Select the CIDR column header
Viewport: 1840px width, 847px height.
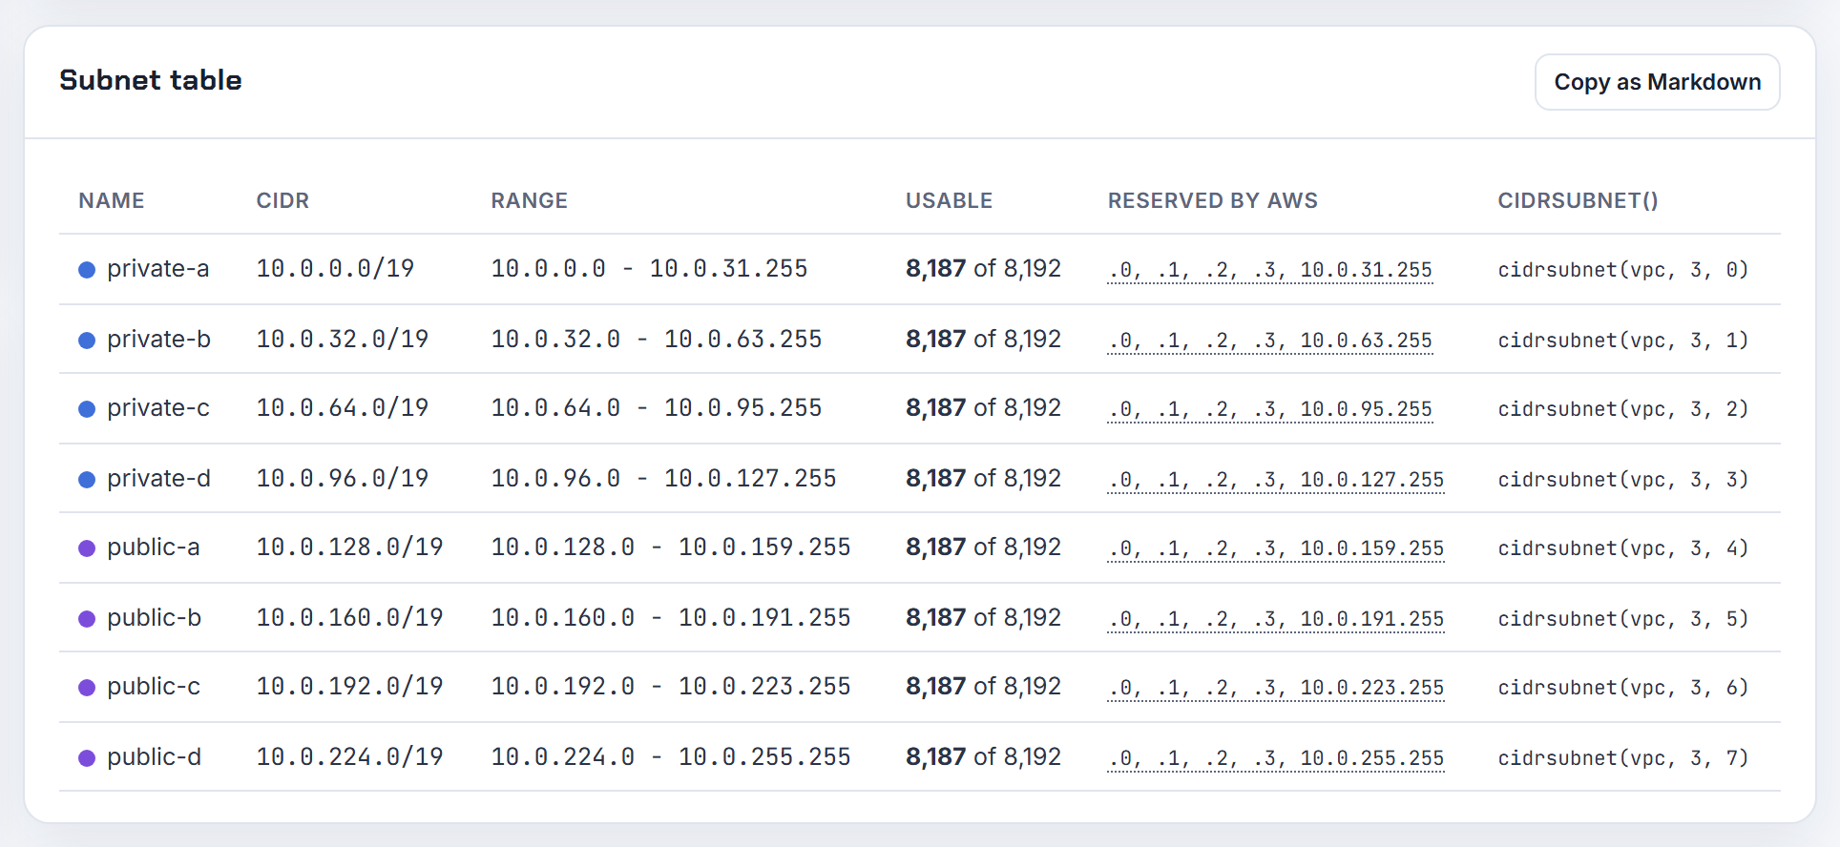pos(282,200)
